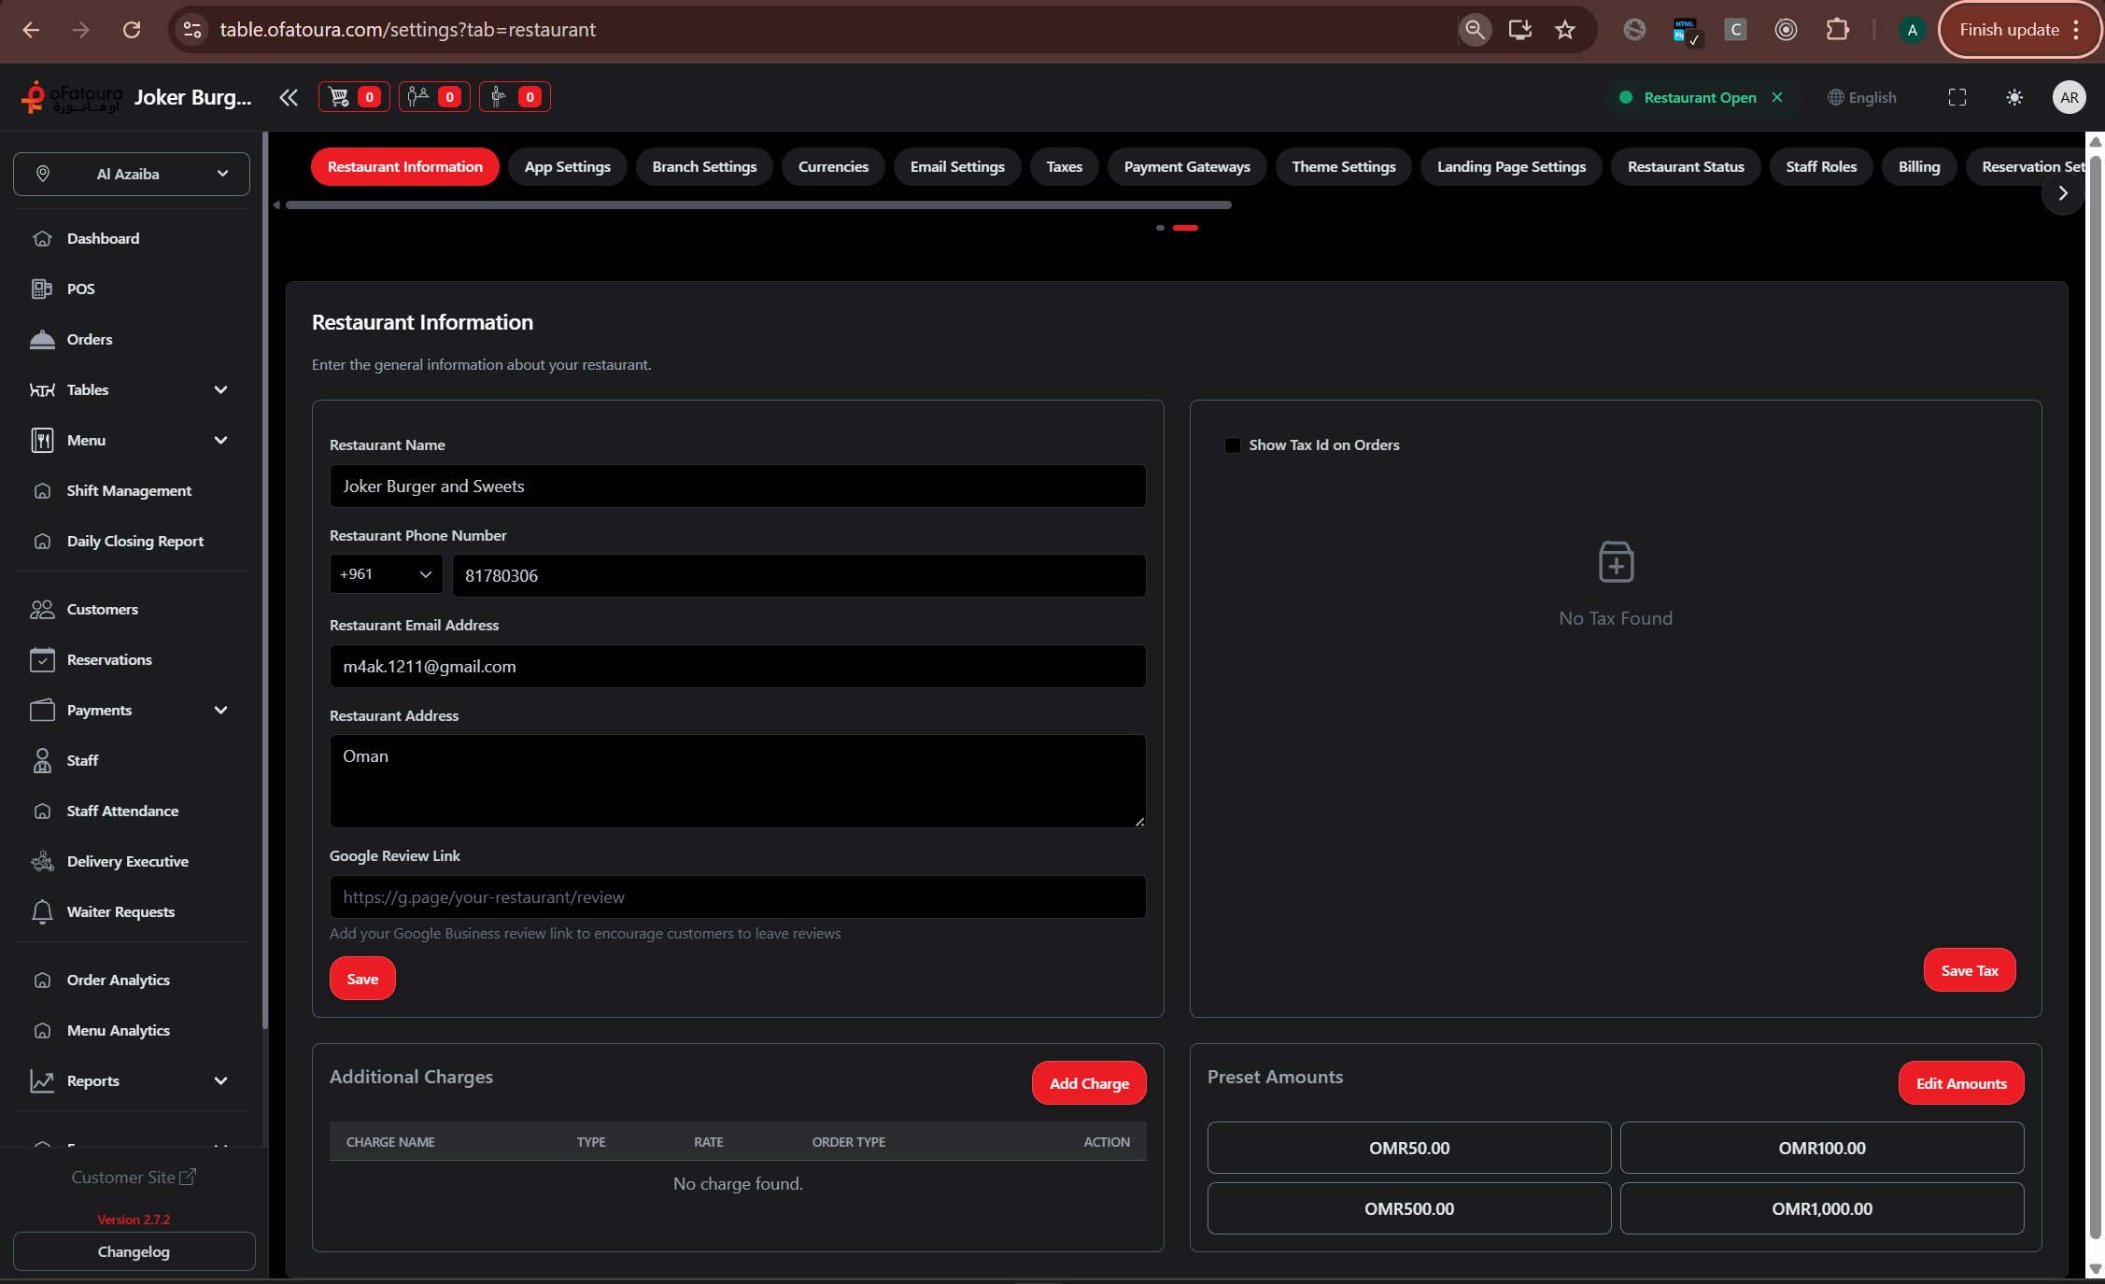Image resolution: width=2105 pixels, height=1284 pixels.
Task: Open the waiter requests counter icon
Action: pyautogui.click(x=515, y=97)
